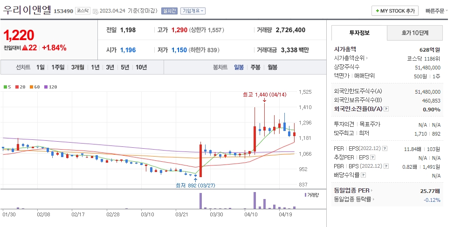Screen dimensions: 454x227
Task: Click the 외국인소진율 value 0.90%
Action: 432,110
